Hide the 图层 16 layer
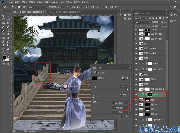 [x=136, y=104]
